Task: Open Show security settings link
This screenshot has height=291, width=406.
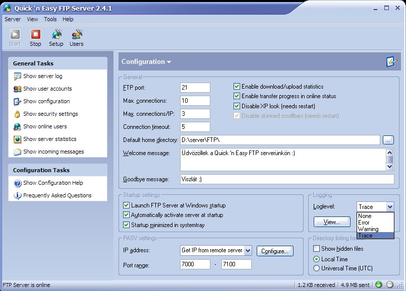Action: 50,114
